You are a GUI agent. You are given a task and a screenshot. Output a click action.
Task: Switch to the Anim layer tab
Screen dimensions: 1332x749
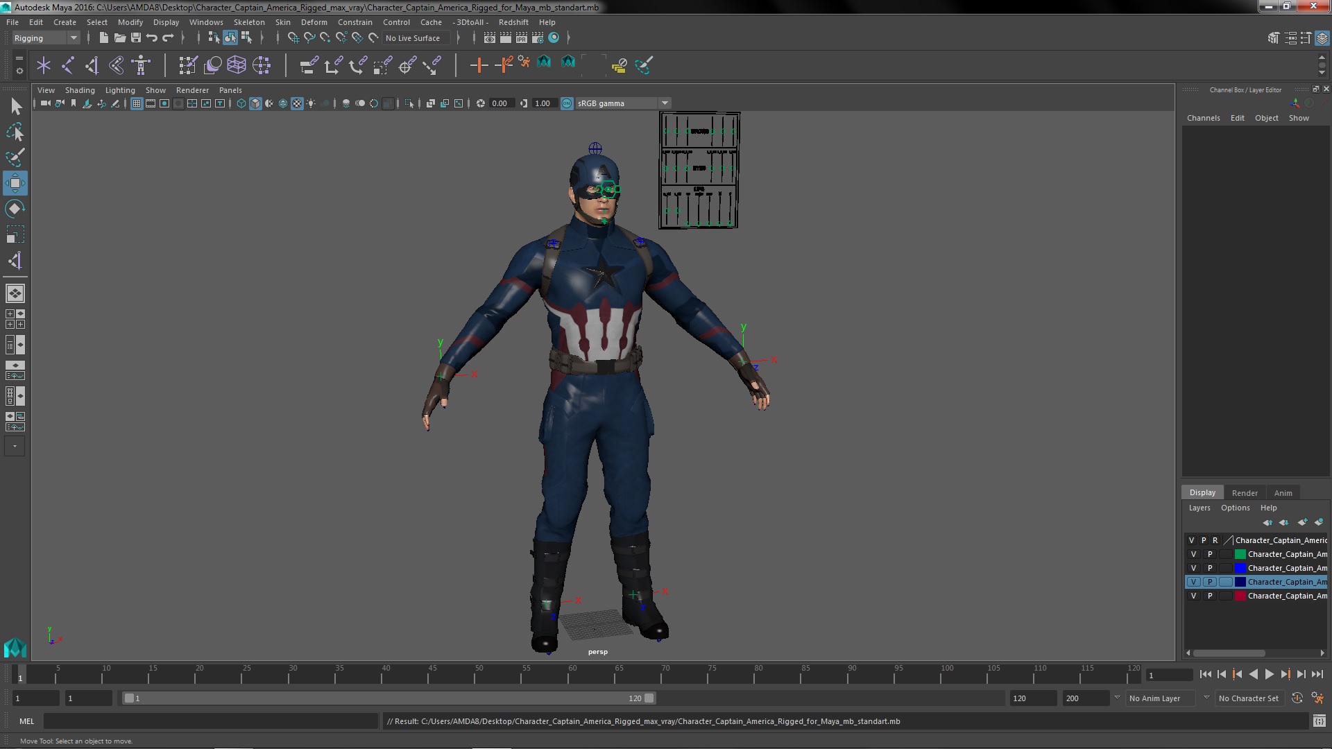tap(1283, 493)
